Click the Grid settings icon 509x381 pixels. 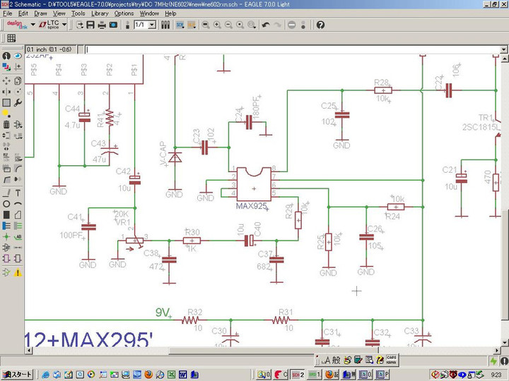point(11,38)
